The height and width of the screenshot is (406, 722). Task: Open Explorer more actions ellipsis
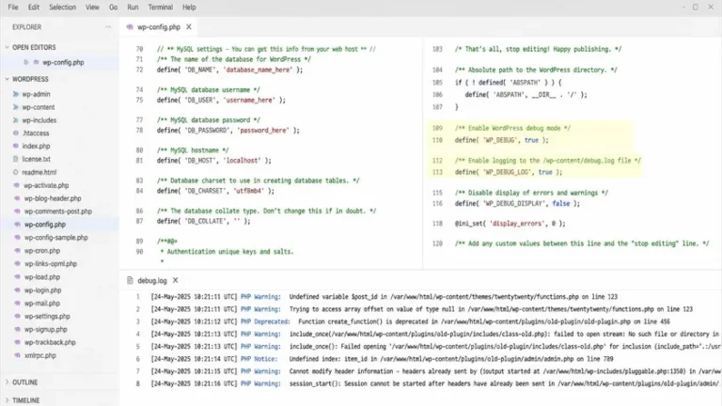pyautogui.click(x=108, y=27)
